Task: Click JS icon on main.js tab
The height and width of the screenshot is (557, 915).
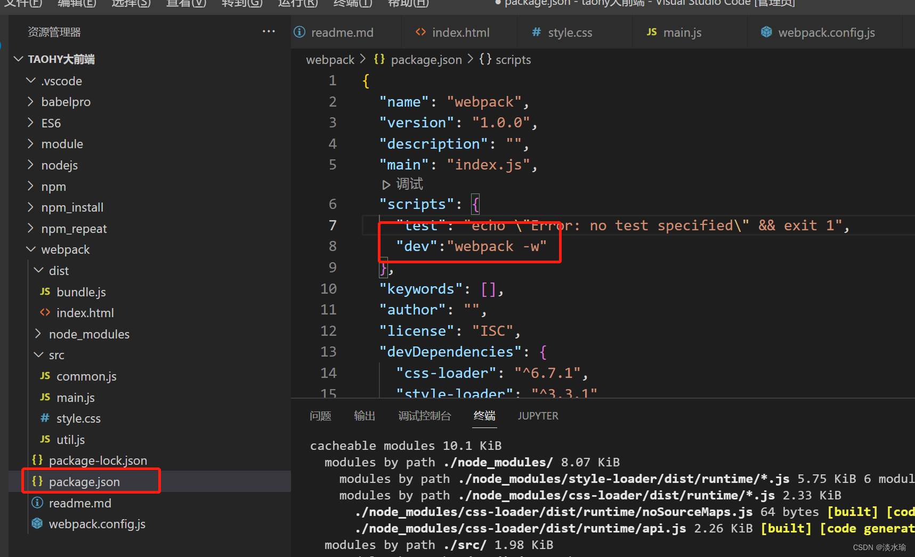Action: point(652,32)
